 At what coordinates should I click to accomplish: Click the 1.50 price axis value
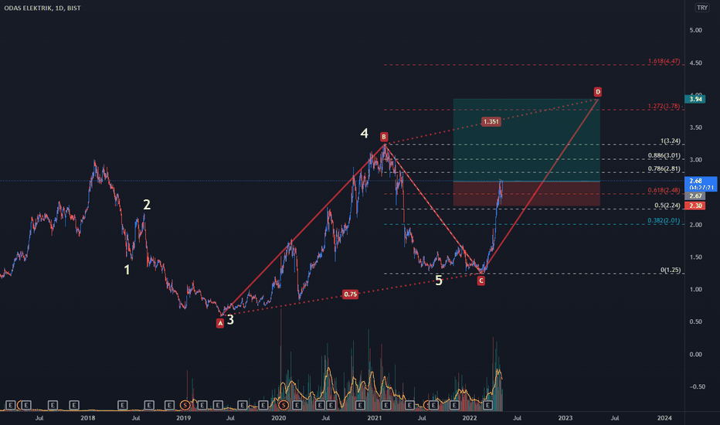click(695, 257)
